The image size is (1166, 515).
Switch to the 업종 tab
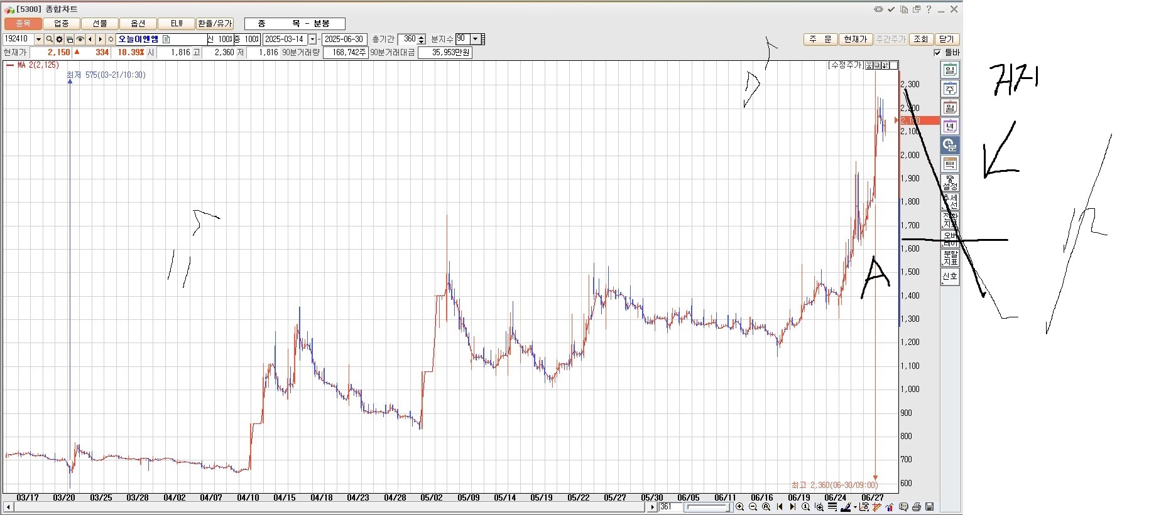point(62,24)
